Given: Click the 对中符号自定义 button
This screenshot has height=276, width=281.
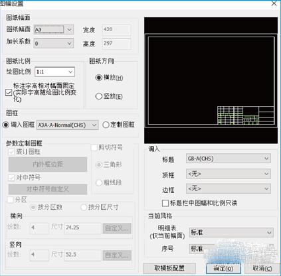Looking at the screenshot, I should (48, 189).
